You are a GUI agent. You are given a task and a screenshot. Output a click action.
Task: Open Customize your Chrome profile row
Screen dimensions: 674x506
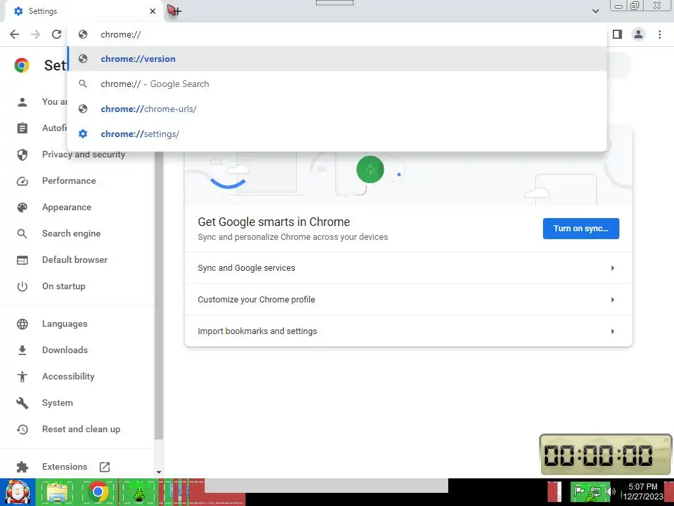click(x=408, y=300)
